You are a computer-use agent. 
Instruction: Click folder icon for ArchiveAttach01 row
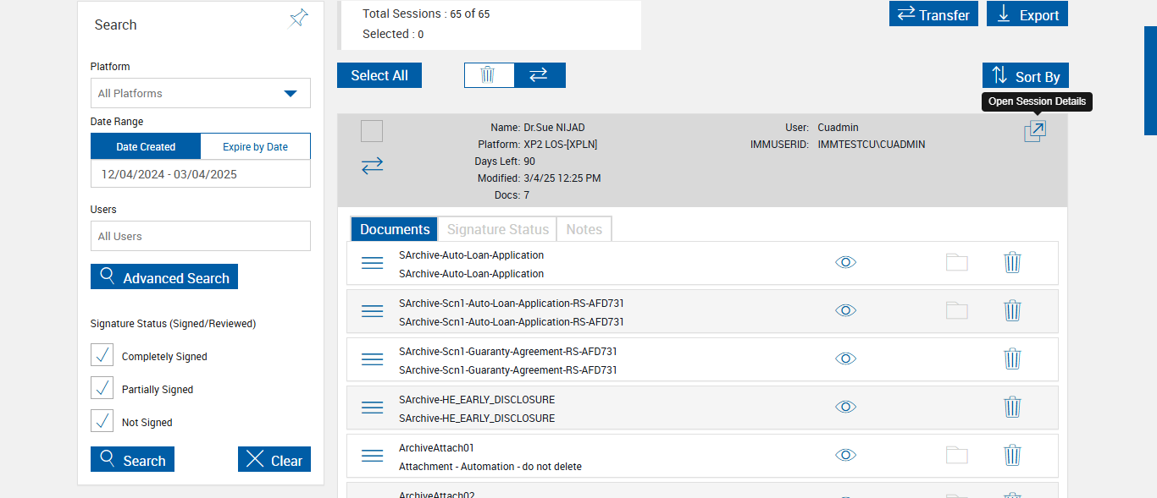956,456
